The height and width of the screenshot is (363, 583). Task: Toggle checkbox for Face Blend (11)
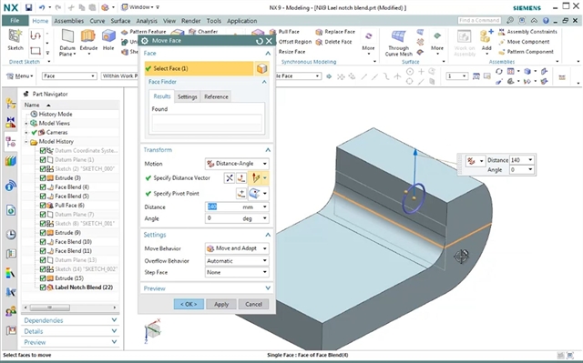(x=43, y=251)
